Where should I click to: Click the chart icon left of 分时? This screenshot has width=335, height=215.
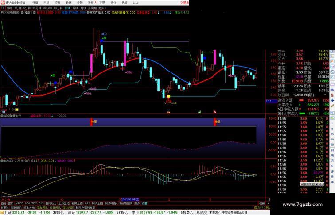click(3, 8)
